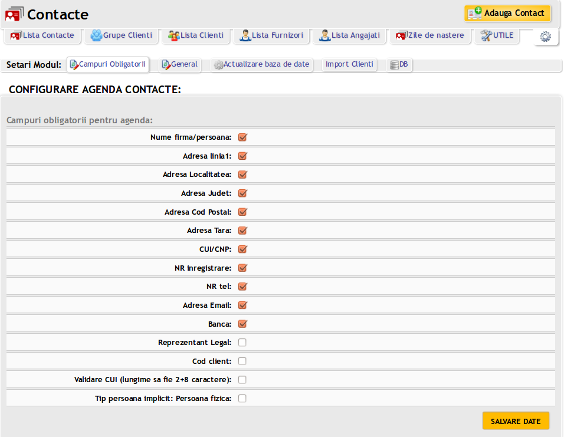564x437 pixels.
Task: Toggle Validare CUI length checkbox
Action: tap(242, 380)
